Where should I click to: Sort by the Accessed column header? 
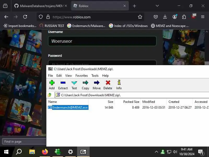tap(201, 102)
